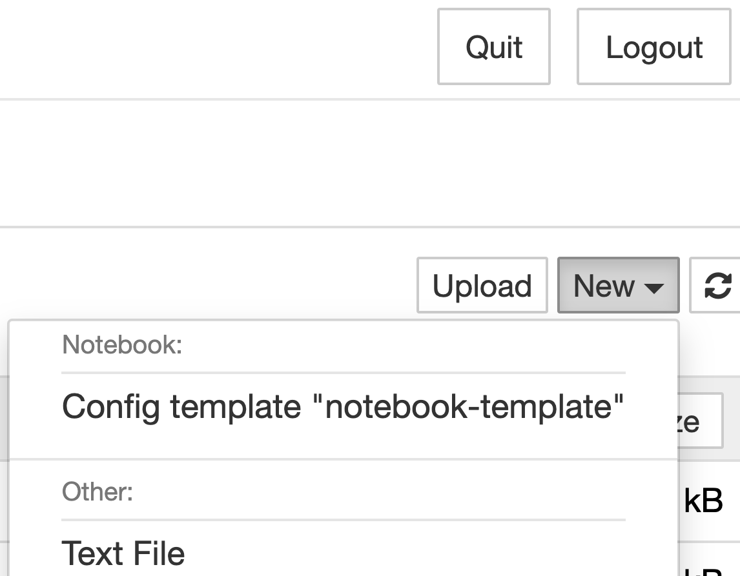Viewport: 740px width, 576px height.
Task: Click empty header space left of Quit
Action: tap(213, 47)
